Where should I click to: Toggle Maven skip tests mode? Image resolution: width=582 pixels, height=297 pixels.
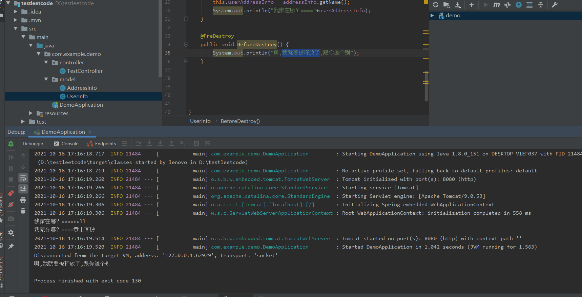pos(518,5)
